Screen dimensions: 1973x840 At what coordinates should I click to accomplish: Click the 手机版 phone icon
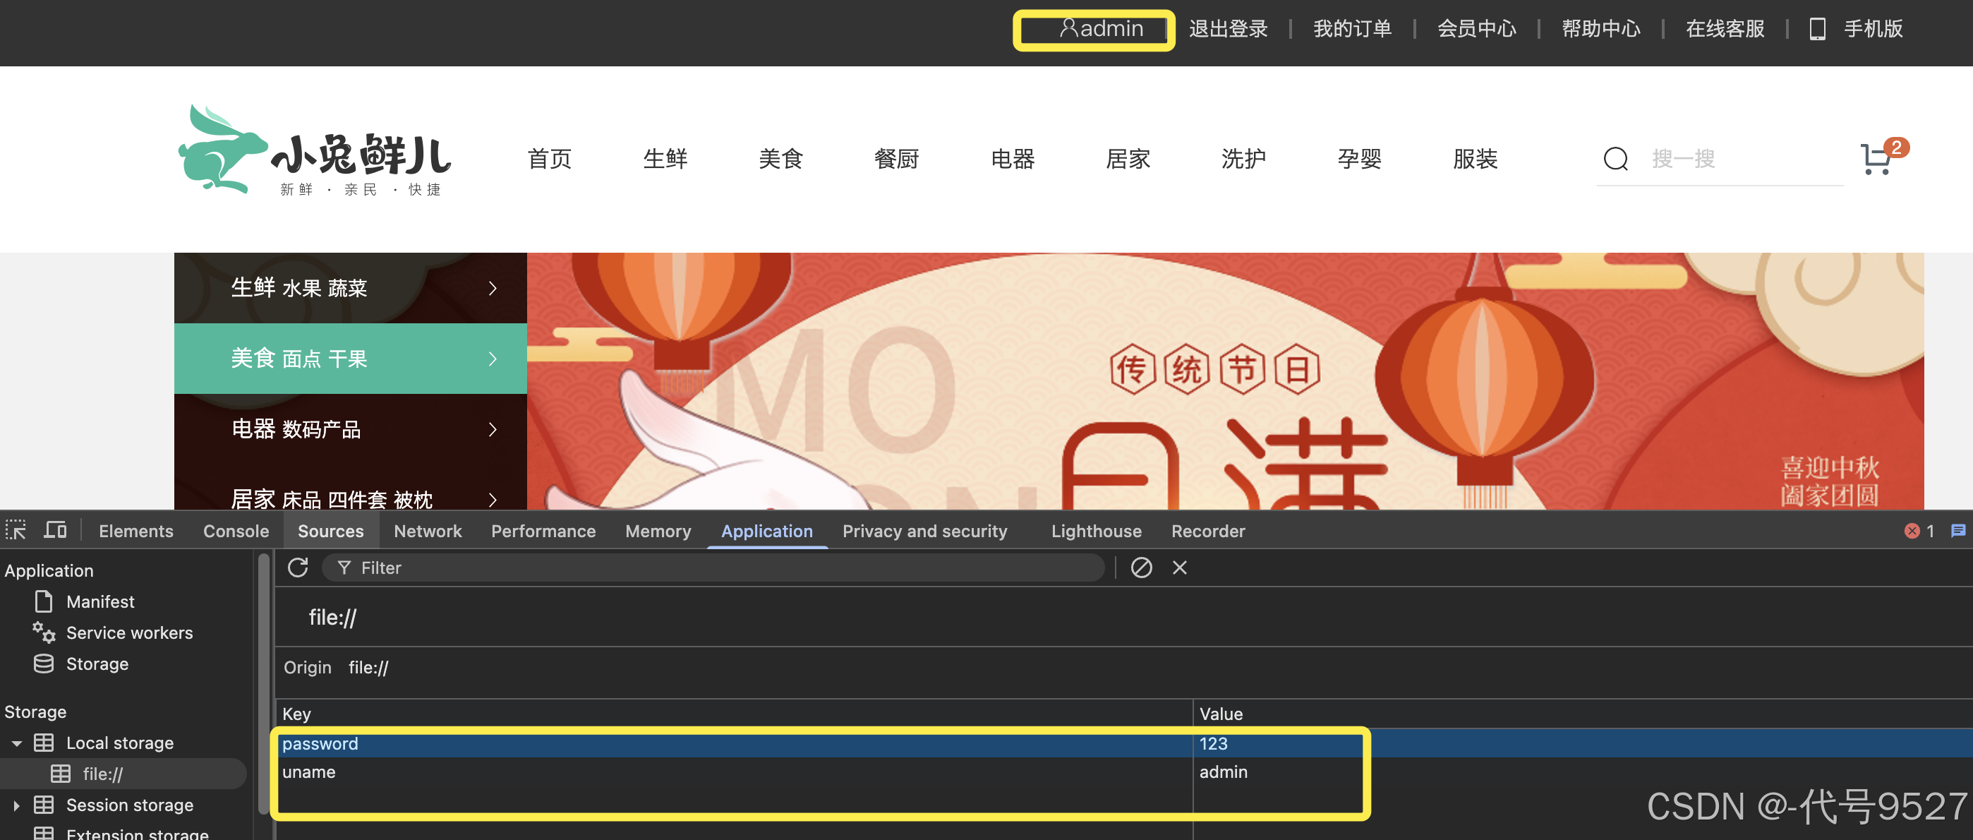tap(1817, 29)
